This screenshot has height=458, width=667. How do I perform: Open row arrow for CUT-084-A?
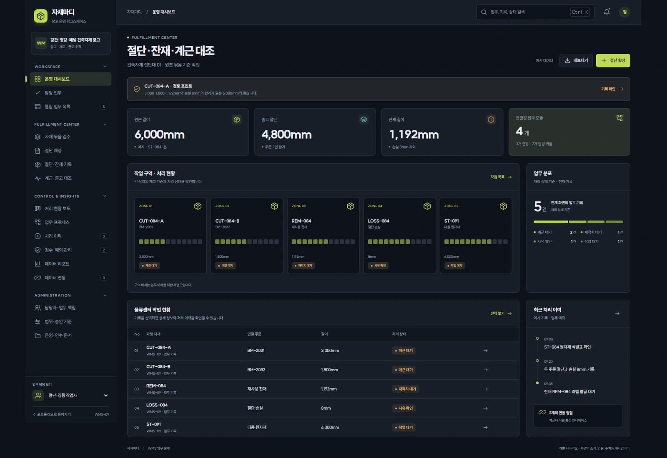[x=485, y=351]
